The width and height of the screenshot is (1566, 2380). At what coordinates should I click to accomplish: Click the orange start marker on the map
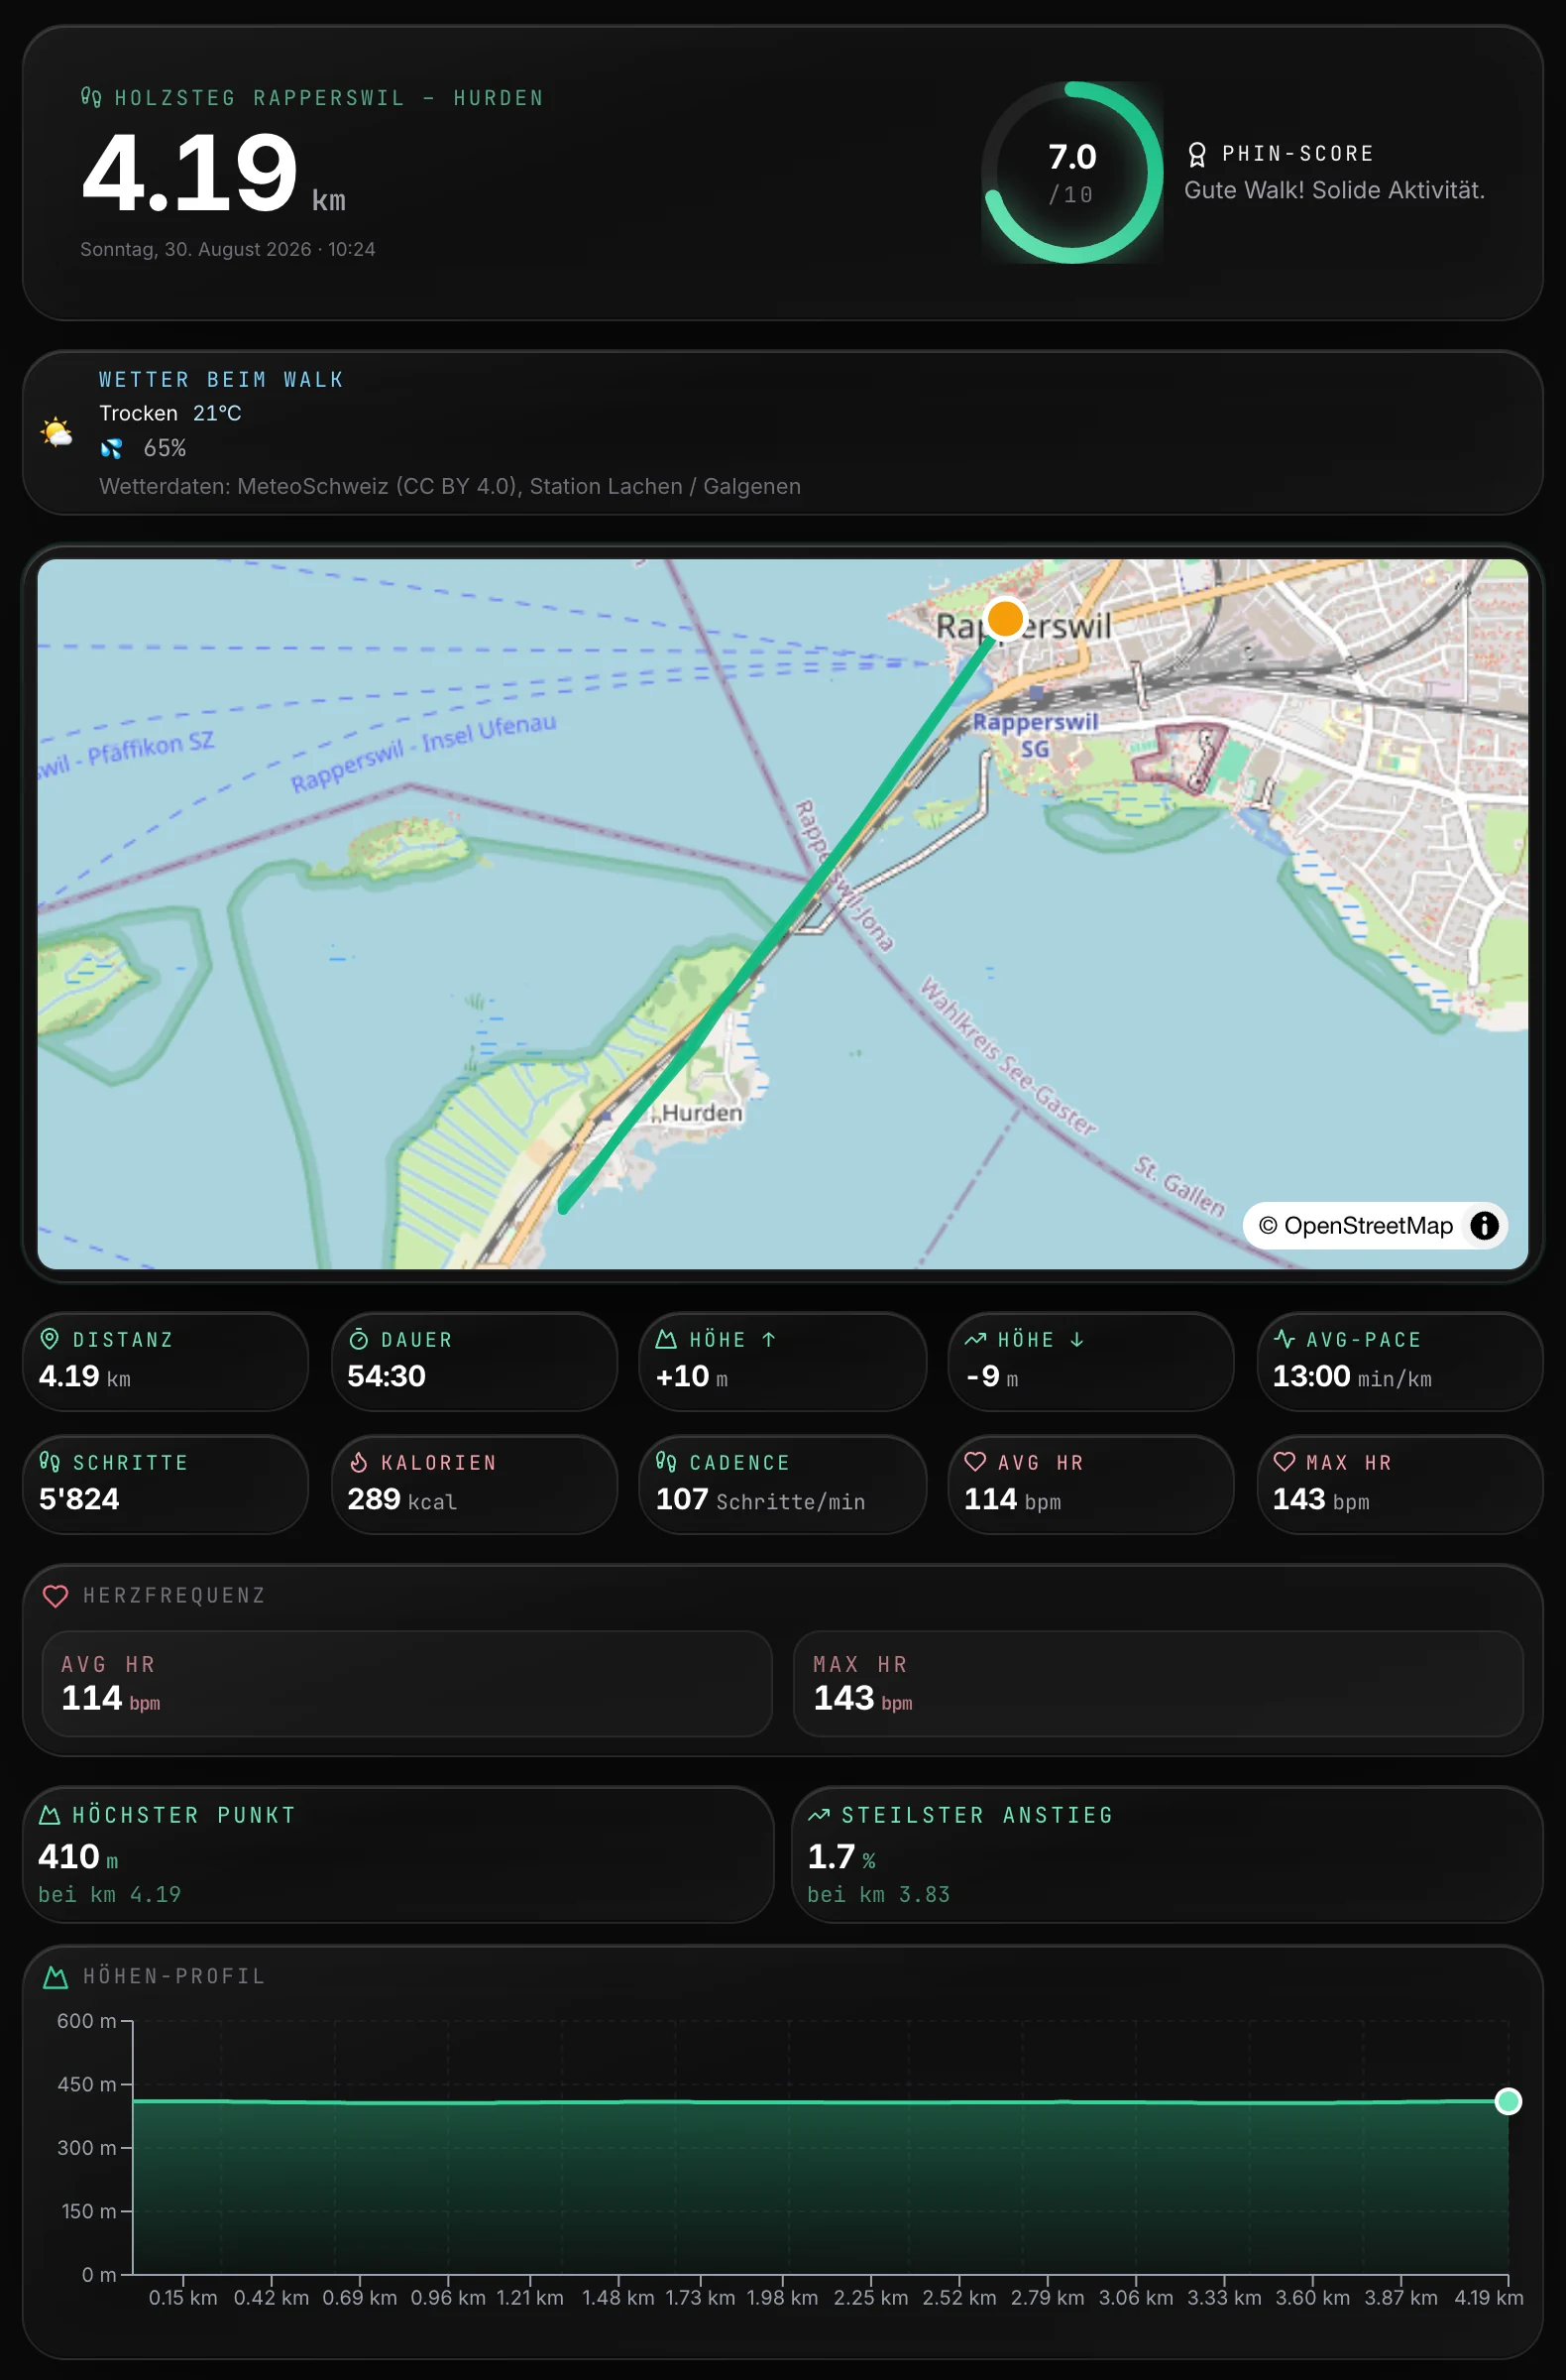1004,618
